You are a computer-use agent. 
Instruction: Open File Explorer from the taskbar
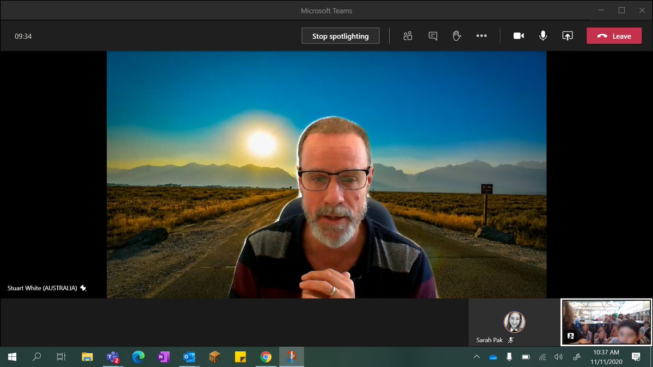[x=87, y=357]
